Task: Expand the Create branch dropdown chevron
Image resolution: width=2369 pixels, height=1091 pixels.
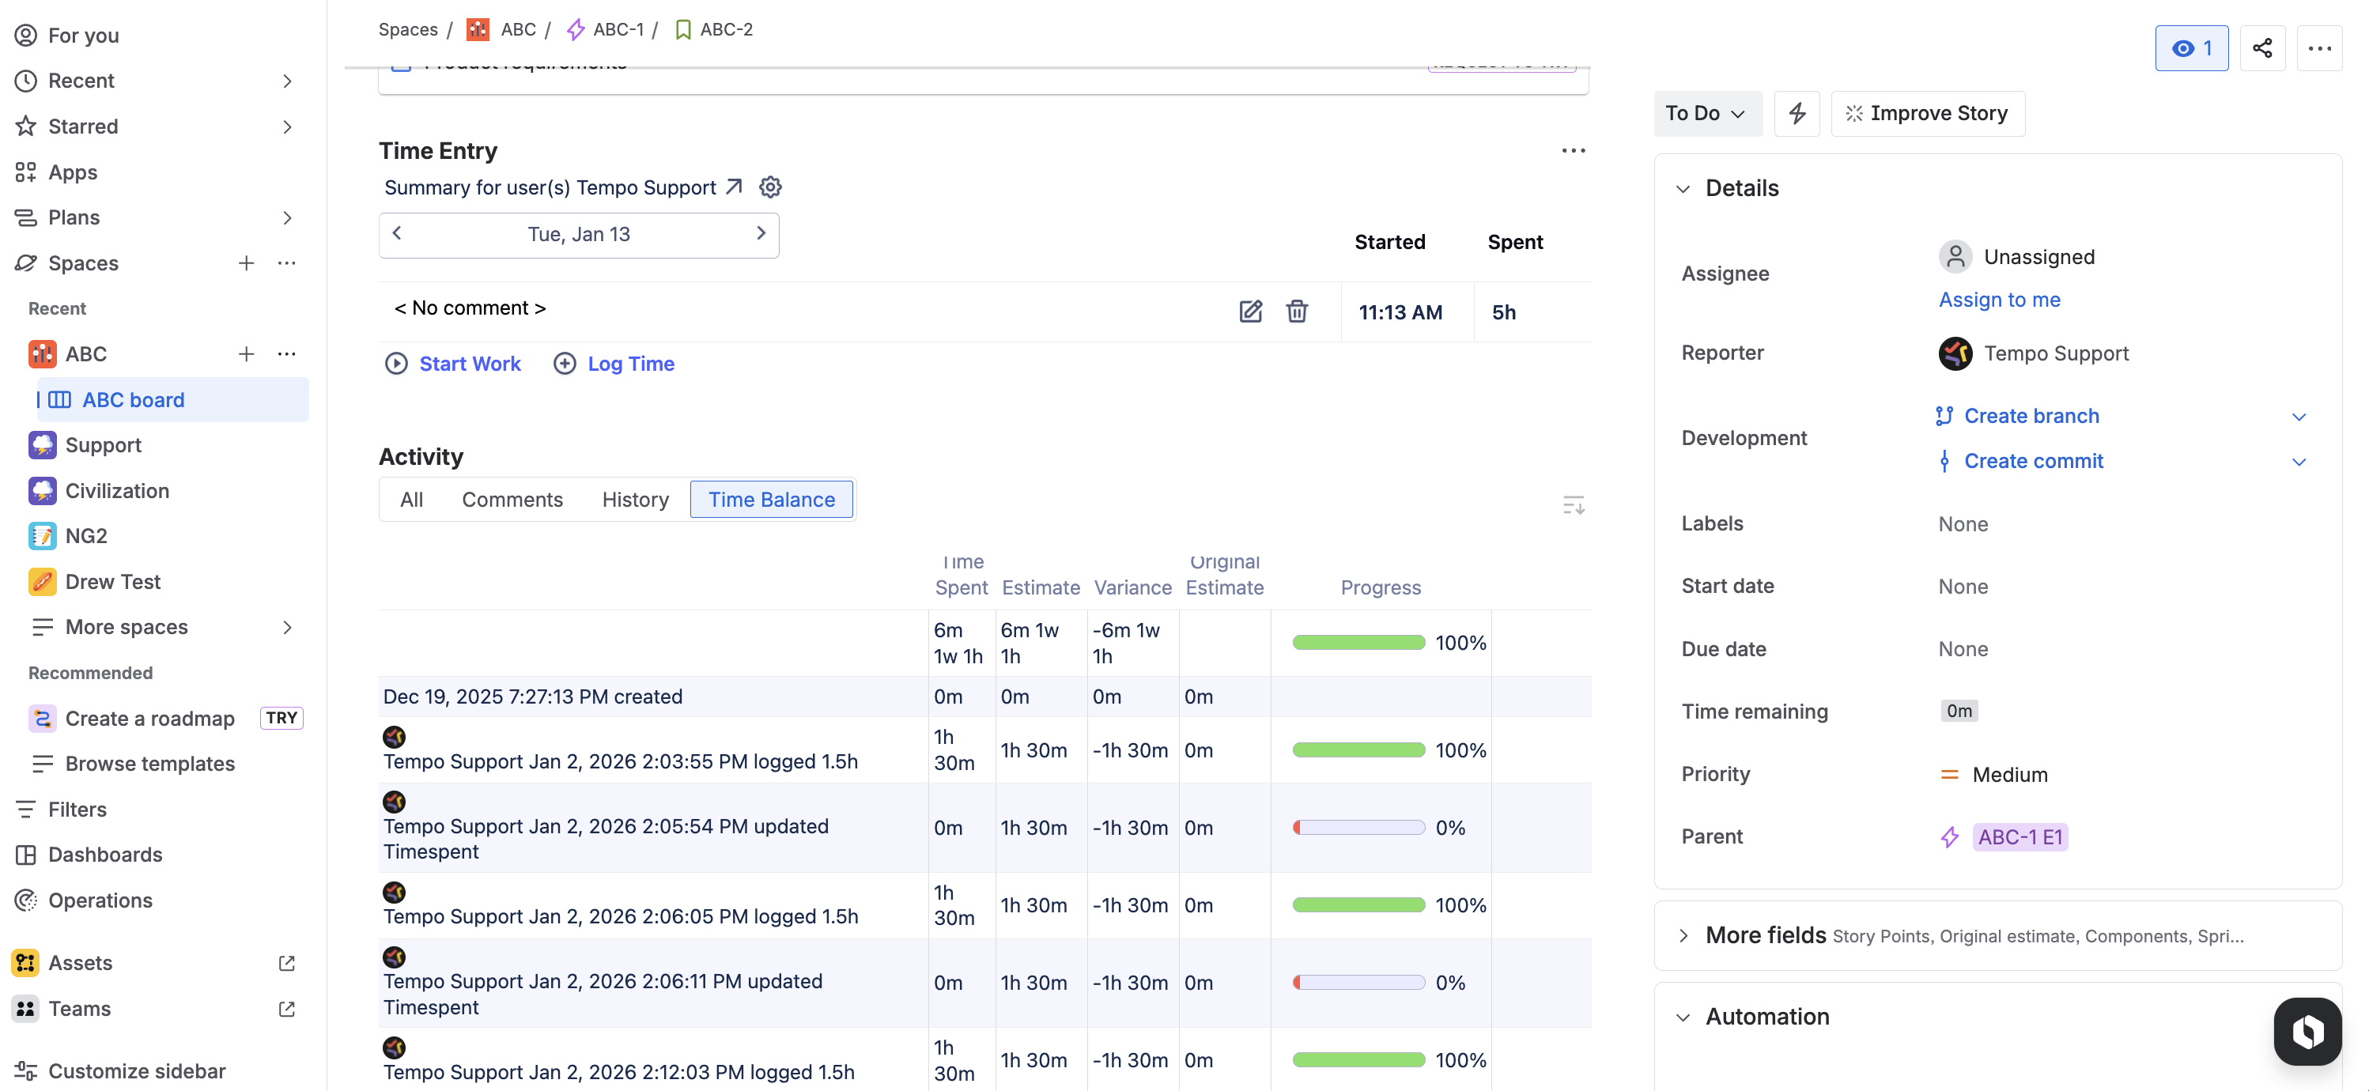Action: pos(2298,417)
